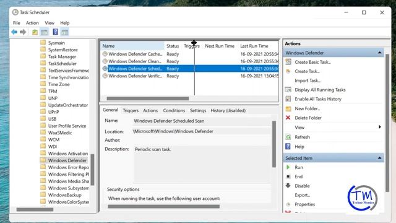The height and width of the screenshot is (223, 396).
Task: Open the Action menu
Action: click(x=32, y=23)
